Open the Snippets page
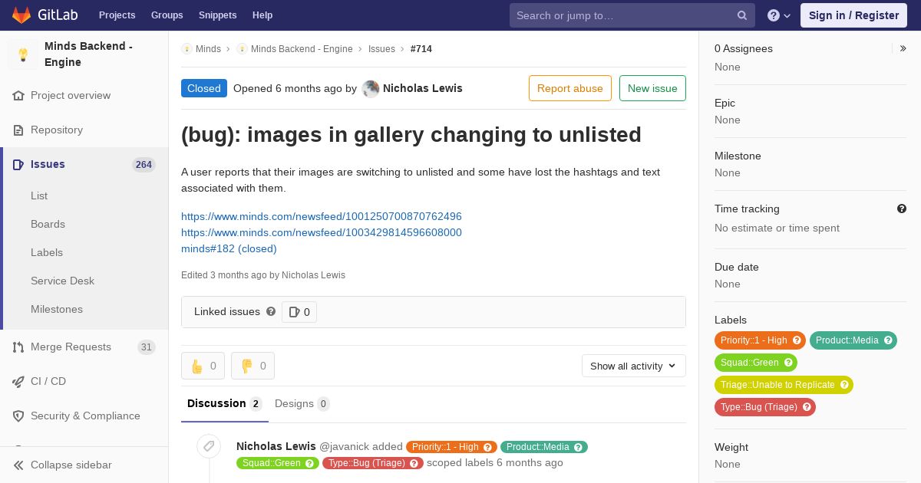921x483 pixels. click(218, 15)
